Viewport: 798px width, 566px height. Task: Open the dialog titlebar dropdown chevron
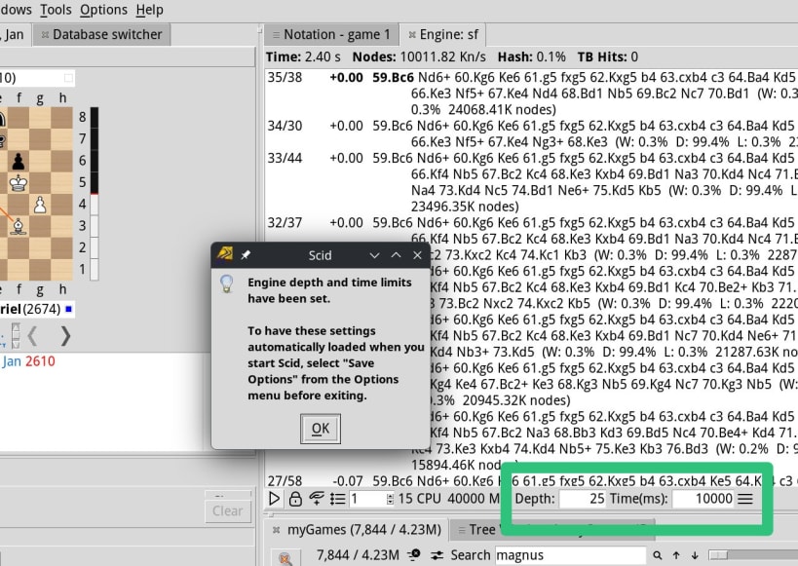374,255
